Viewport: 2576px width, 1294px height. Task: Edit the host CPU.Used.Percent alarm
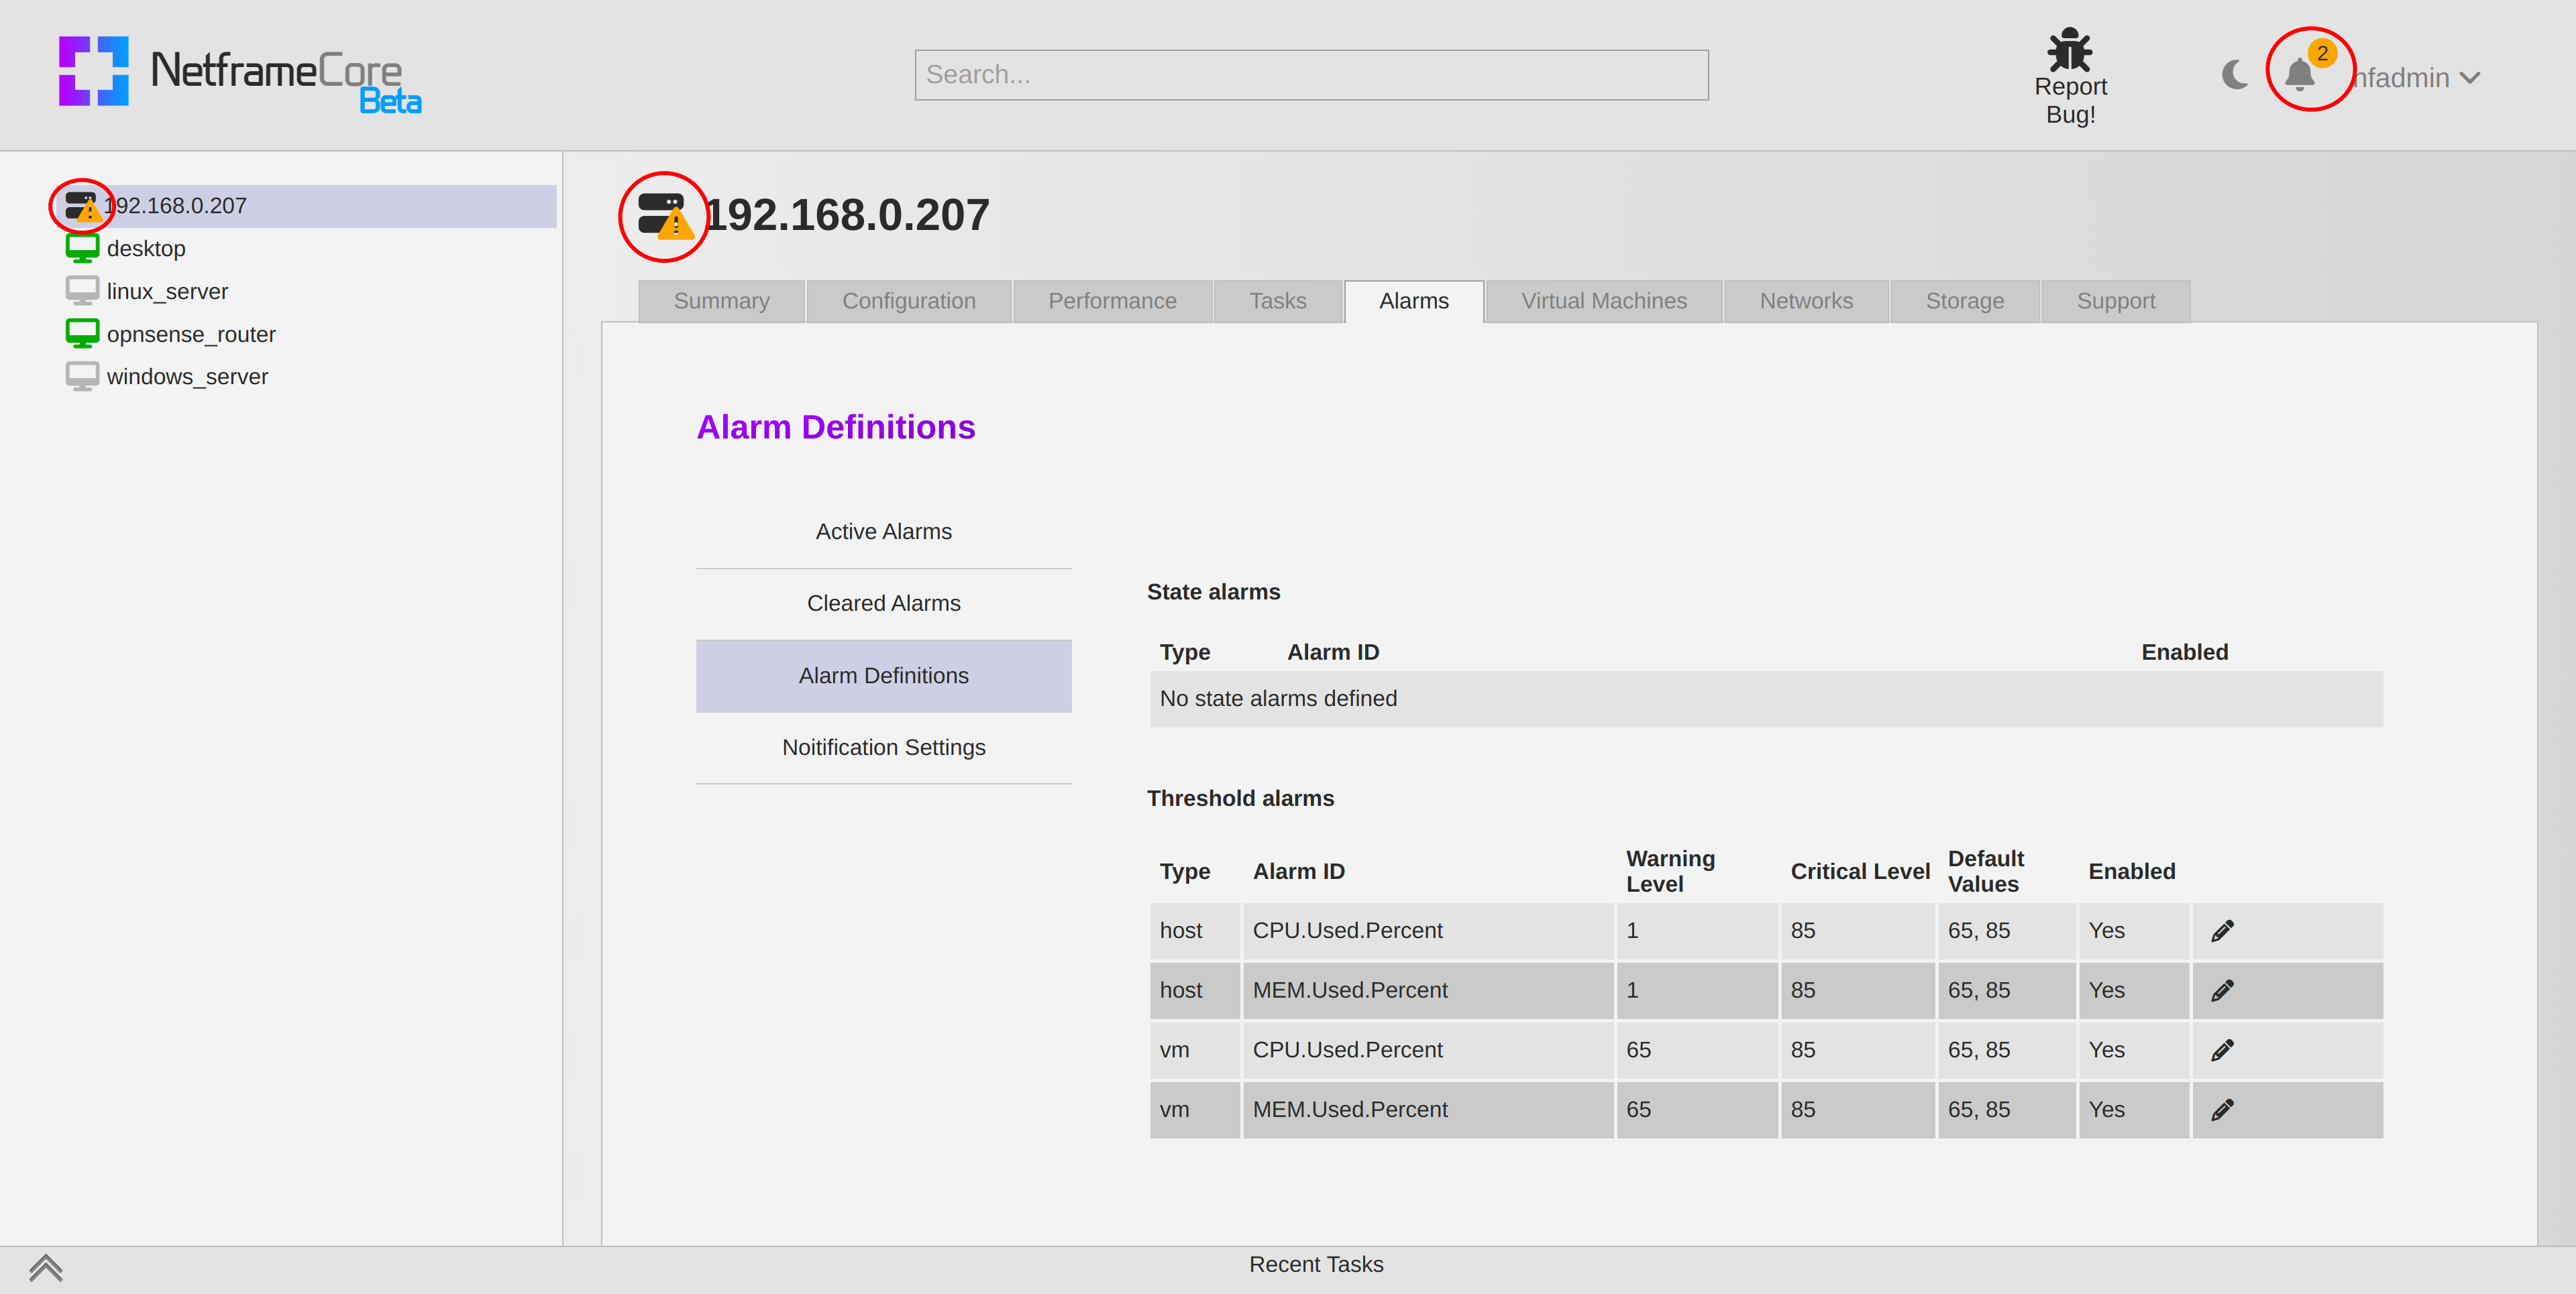click(x=2222, y=931)
